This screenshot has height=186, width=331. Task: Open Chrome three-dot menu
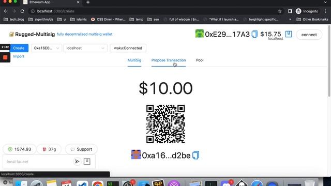[x=325, y=11]
